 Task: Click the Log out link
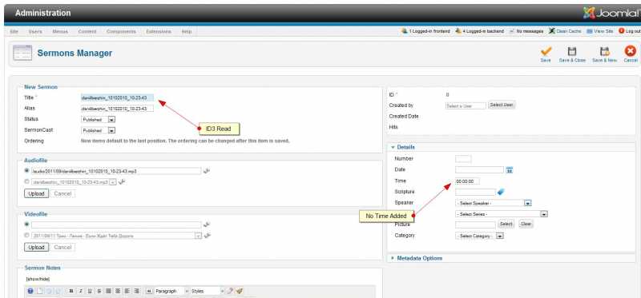630,31
